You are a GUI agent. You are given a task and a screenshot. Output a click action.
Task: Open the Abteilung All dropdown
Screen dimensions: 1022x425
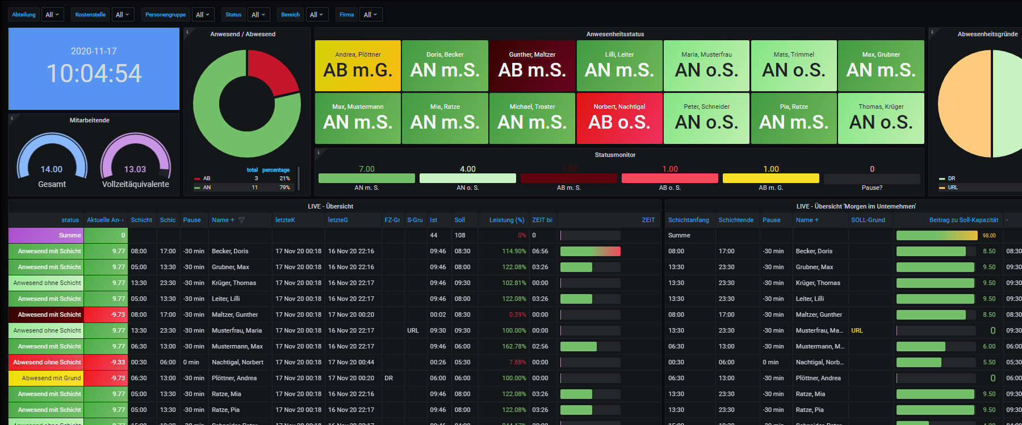[x=52, y=15]
